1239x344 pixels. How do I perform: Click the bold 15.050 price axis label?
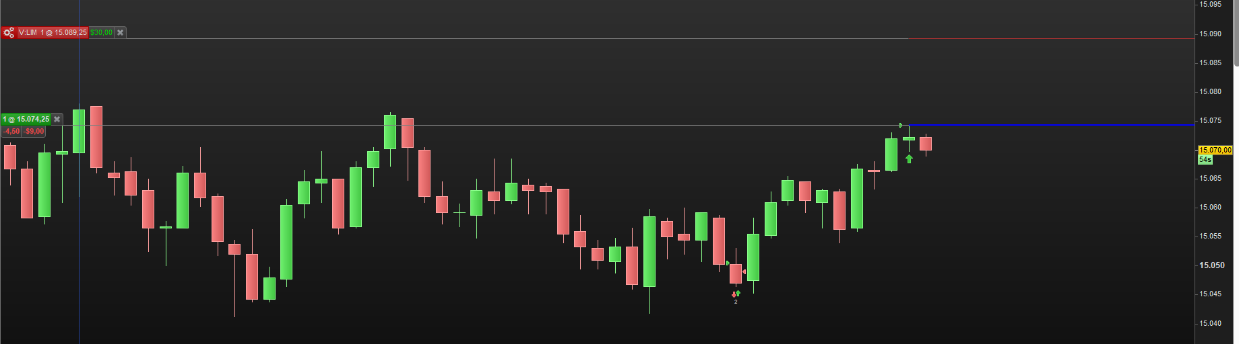1211,265
